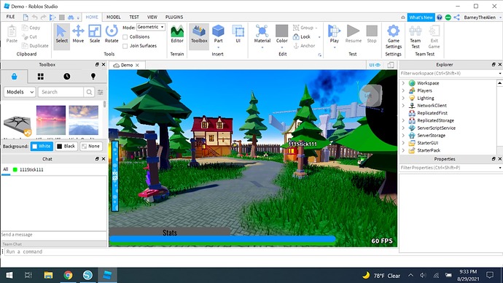Open the TEST ribbon tab

[x=134, y=17]
